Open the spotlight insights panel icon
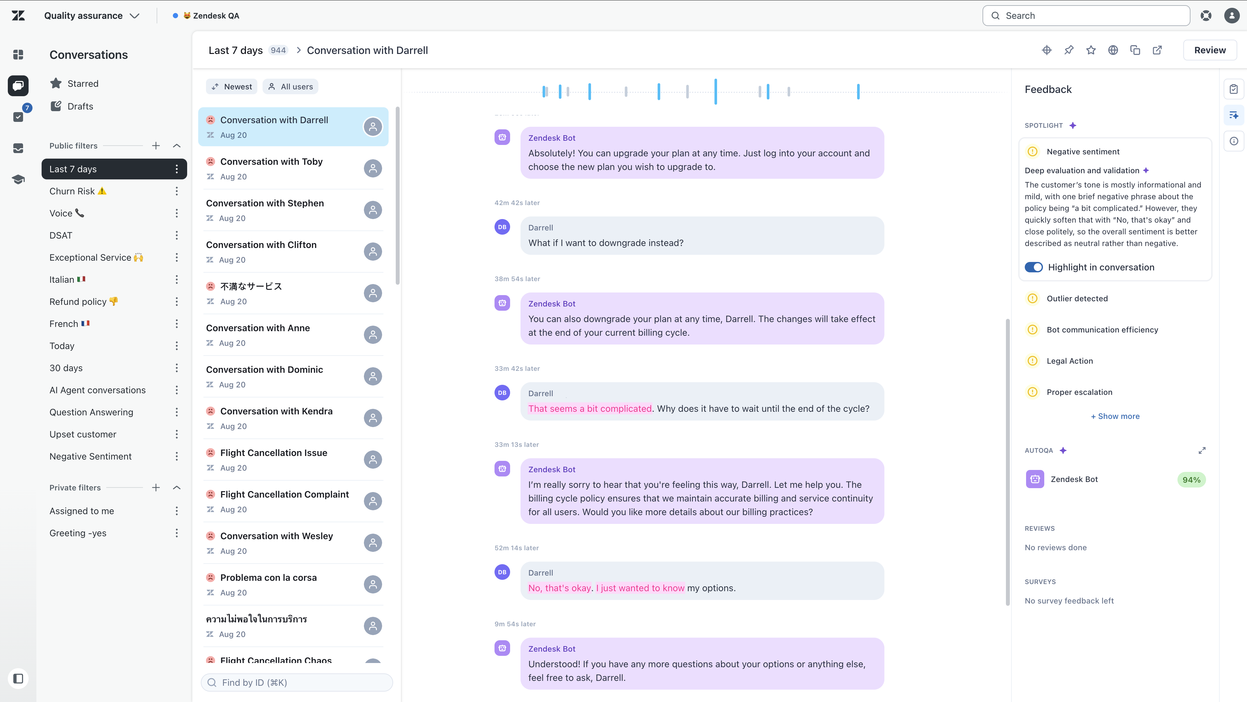Screen dimensions: 1247x702 pos(1233,115)
